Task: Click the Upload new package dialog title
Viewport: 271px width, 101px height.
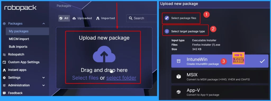Action: click(179, 4)
